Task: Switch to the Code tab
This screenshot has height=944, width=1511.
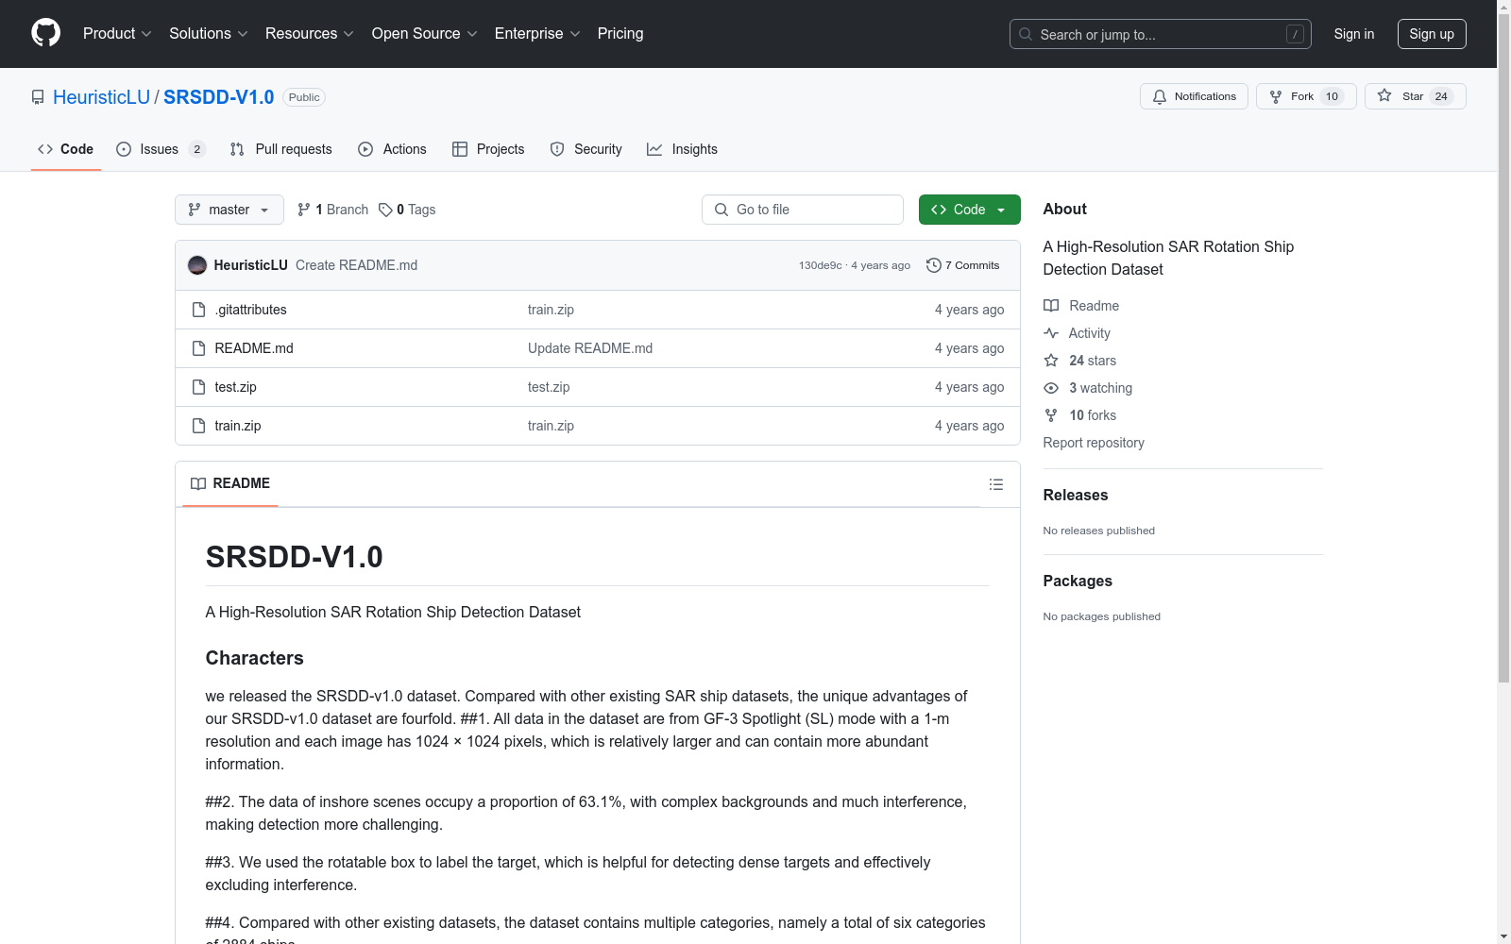Action: 66,149
